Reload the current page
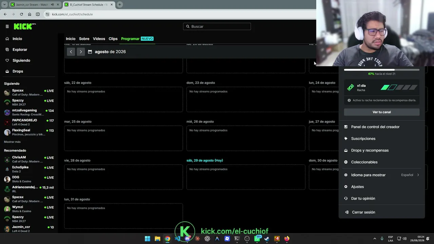The width and height of the screenshot is (434, 244). 21,14
